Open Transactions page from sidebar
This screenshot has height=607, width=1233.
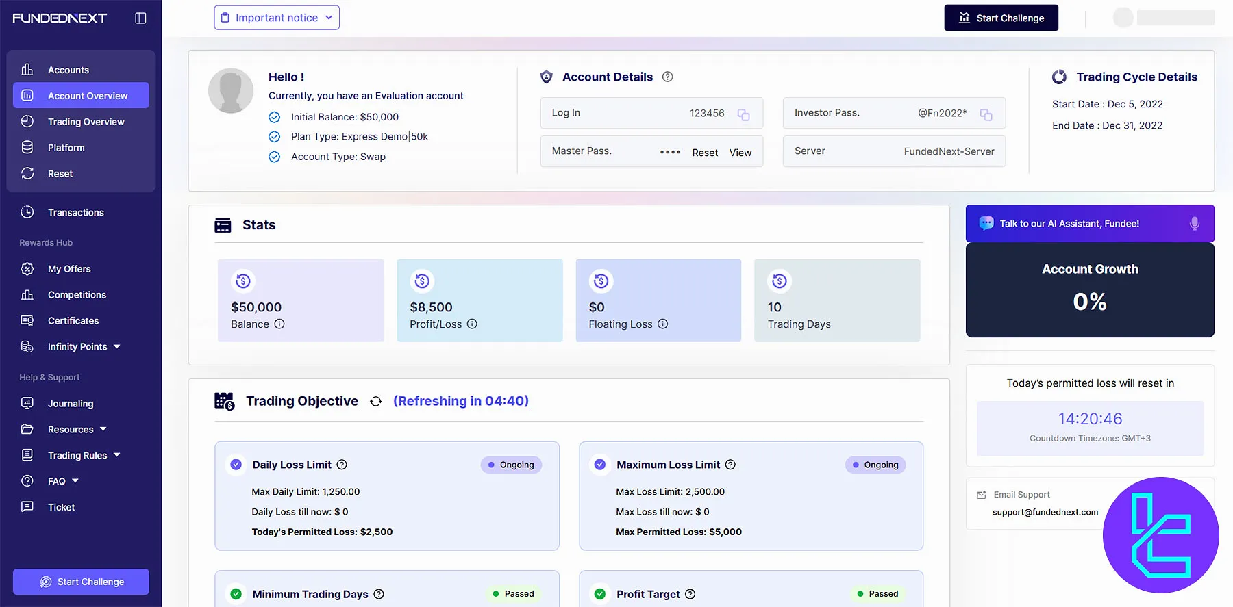tap(75, 213)
